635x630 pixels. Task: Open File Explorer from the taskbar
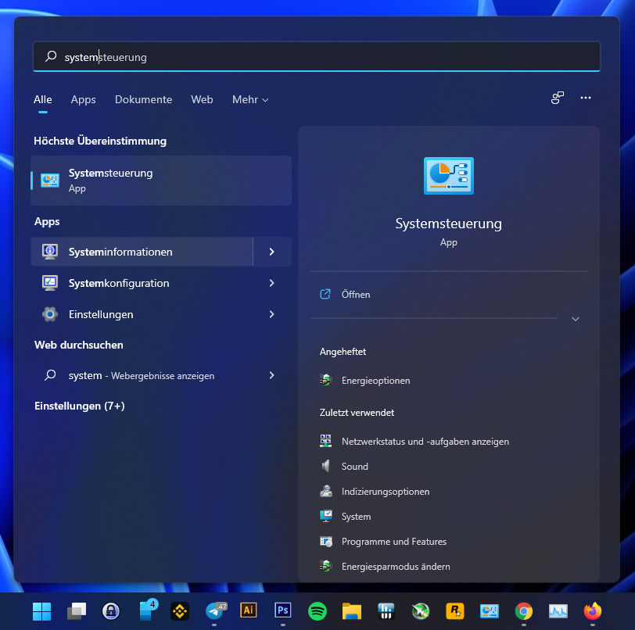(x=352, y=611)
